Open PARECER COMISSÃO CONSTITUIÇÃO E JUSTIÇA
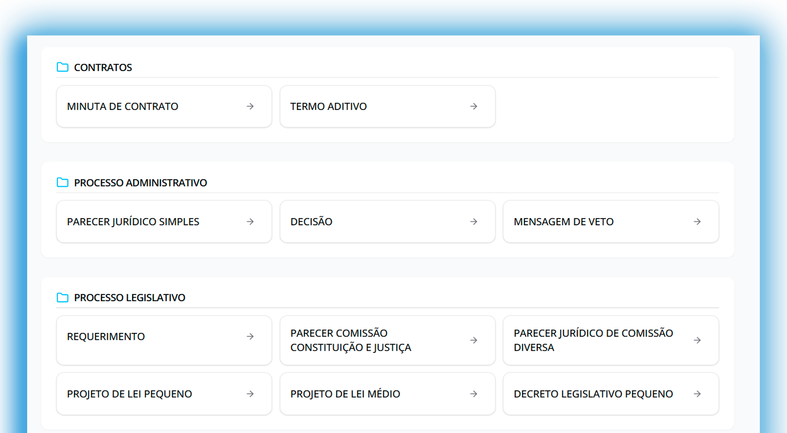The width and height of the screenshot is (787, 433). point(387,340)
